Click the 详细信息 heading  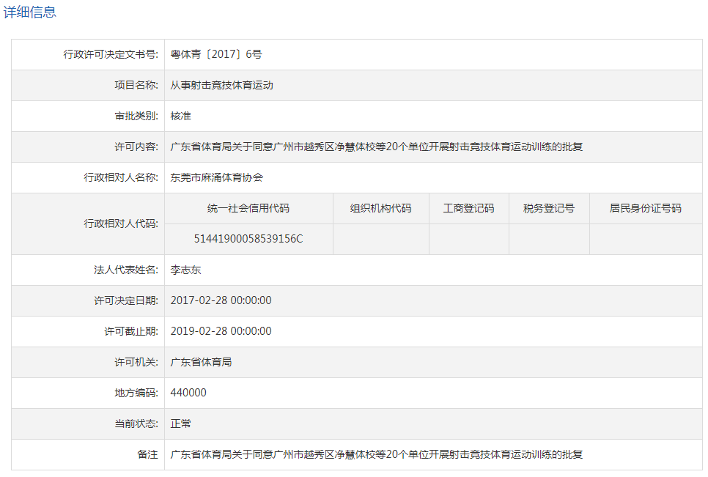coord(30,12)
